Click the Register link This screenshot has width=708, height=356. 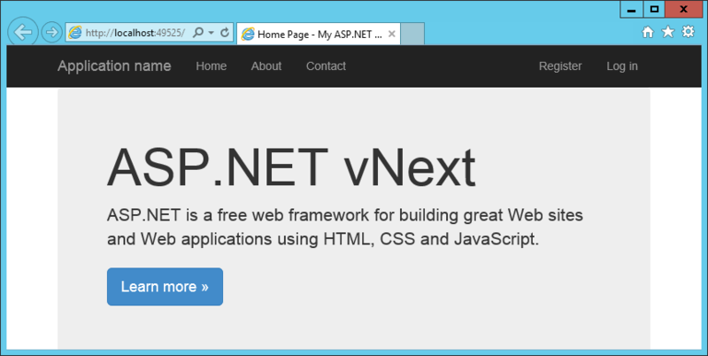click(x=560, y=66)
